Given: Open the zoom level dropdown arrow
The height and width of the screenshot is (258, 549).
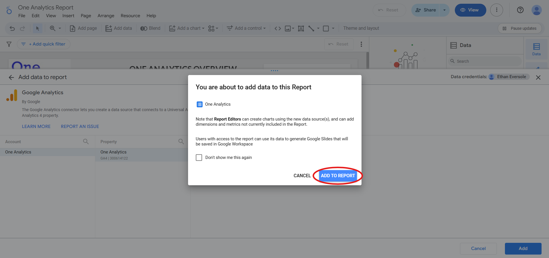Looking at the screenshot, I should (60, 28).
